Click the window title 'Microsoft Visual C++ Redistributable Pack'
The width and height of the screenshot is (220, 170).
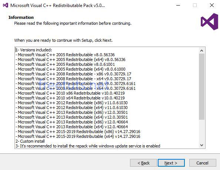[x=57, y=6]
